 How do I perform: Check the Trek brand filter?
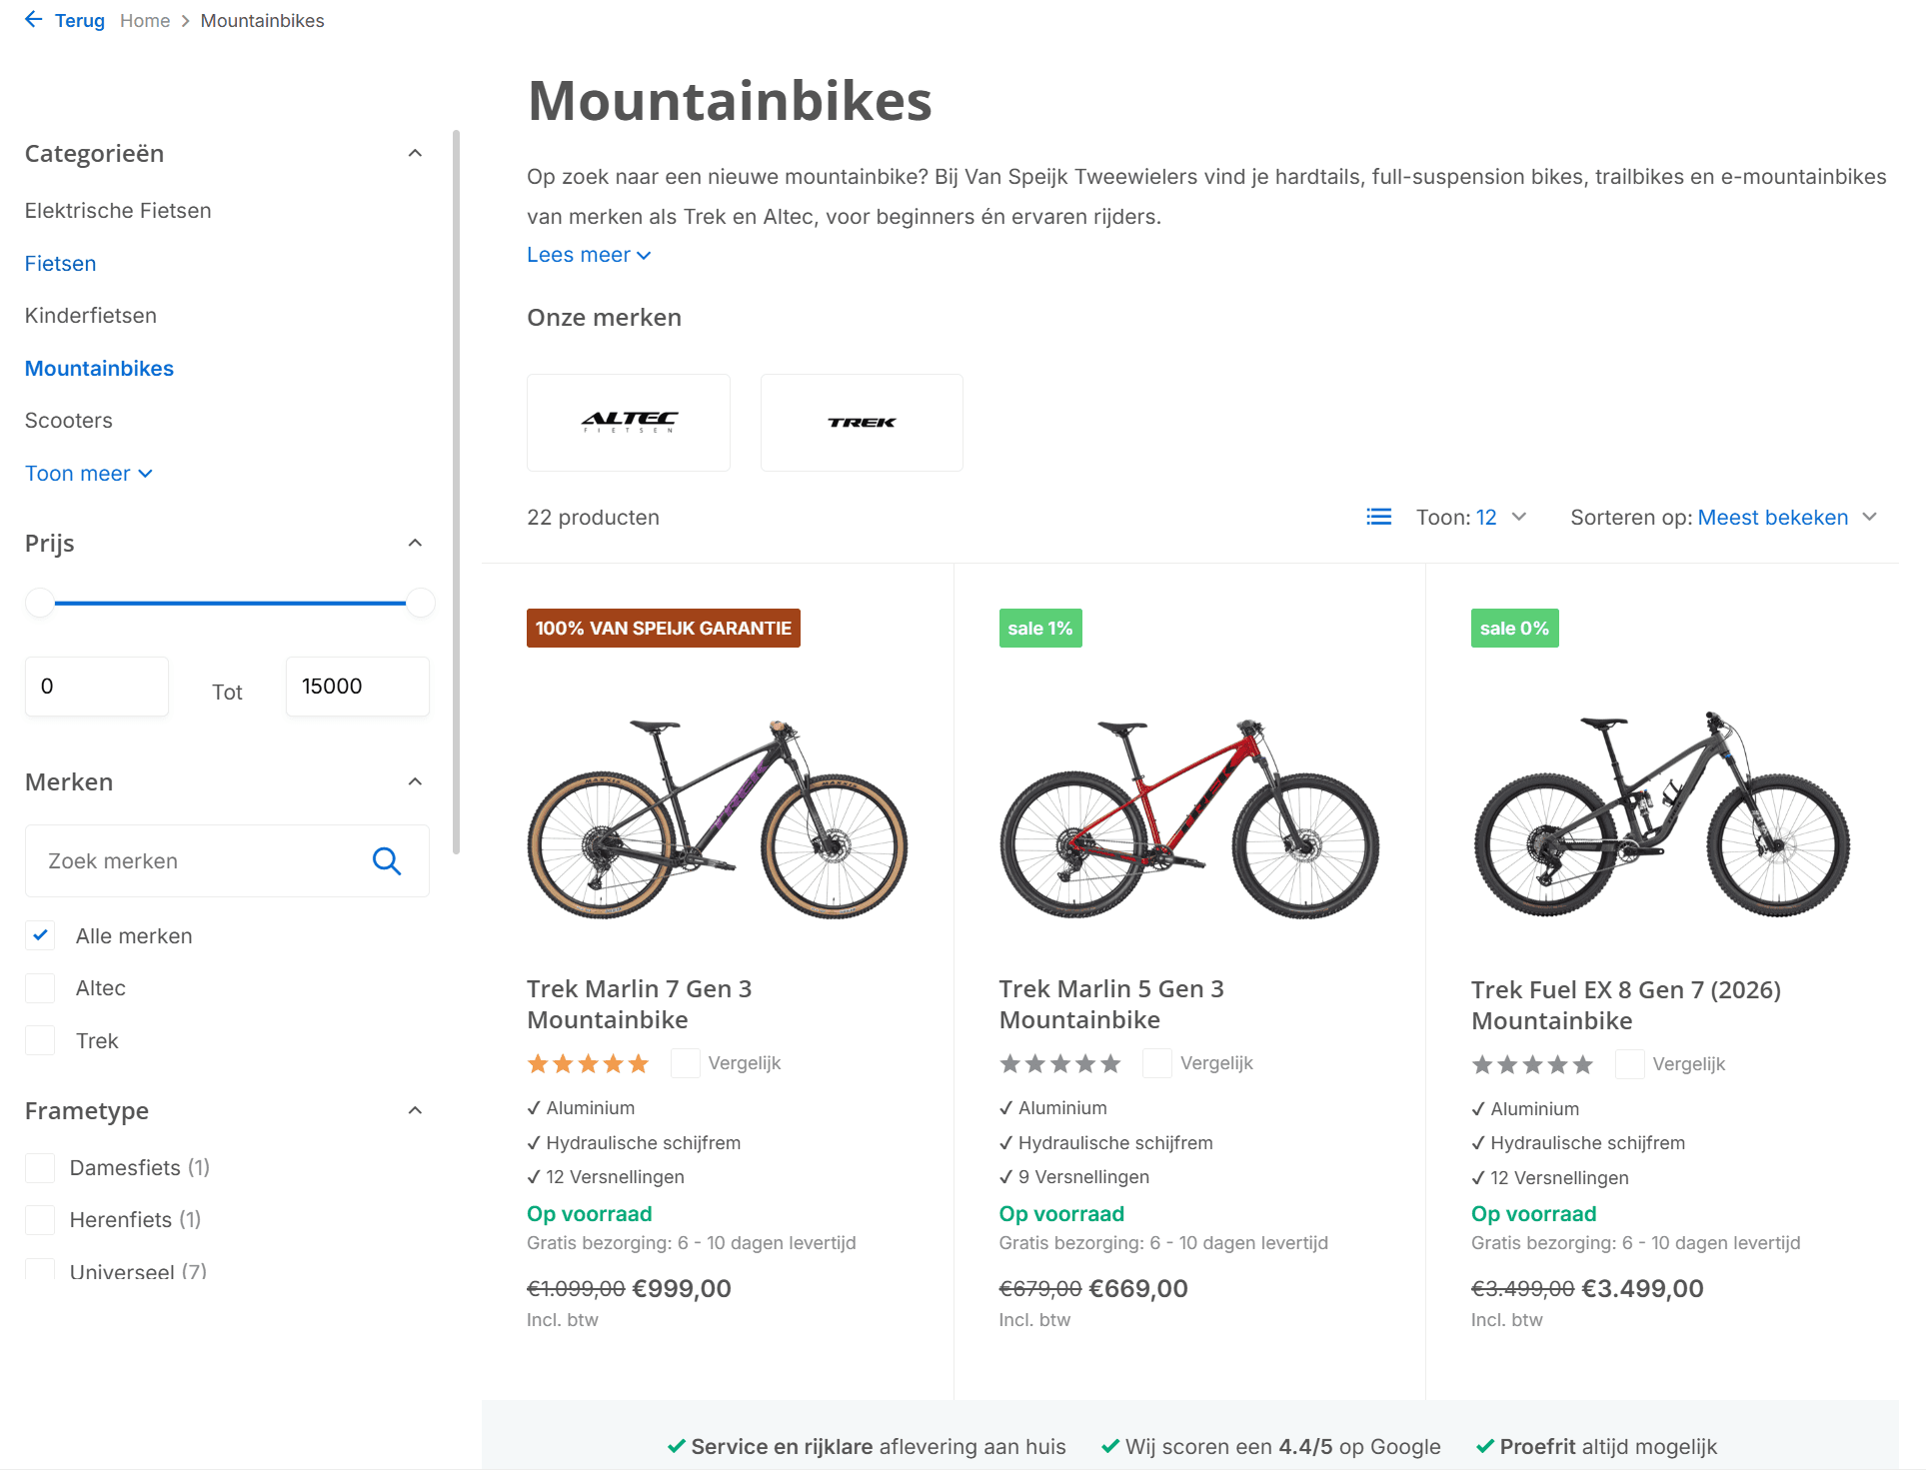click(40, 1040)
